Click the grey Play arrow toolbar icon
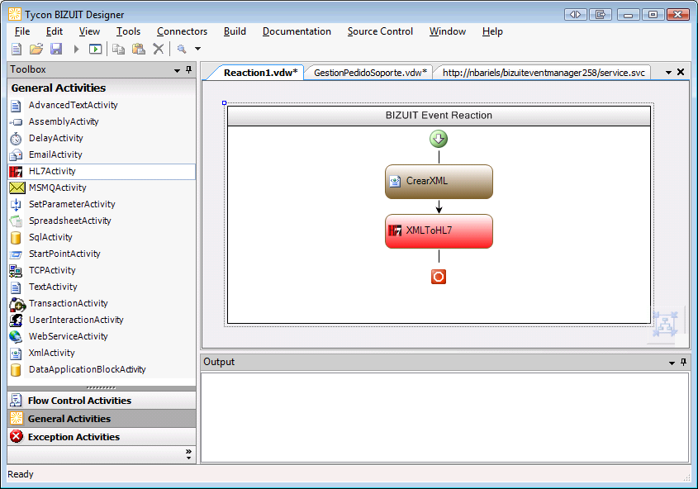Viewport: 698px width, 489px height. pos(76,49)
